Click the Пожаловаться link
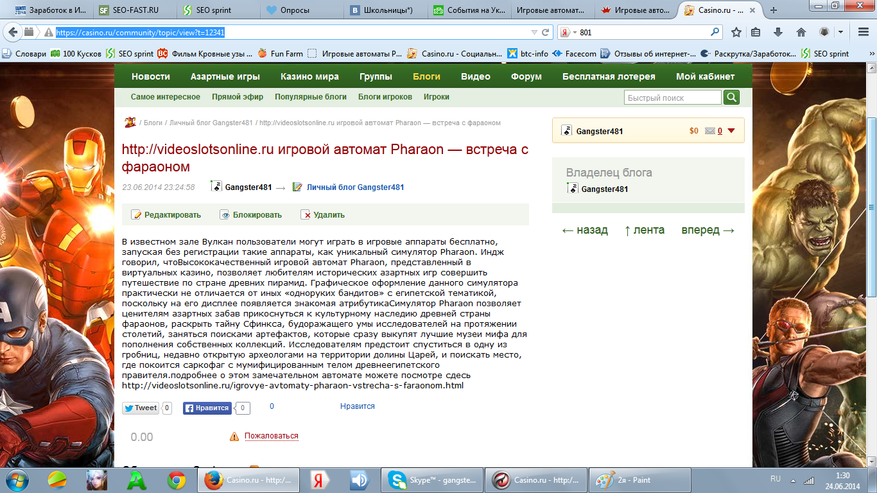 pos(272,436)
